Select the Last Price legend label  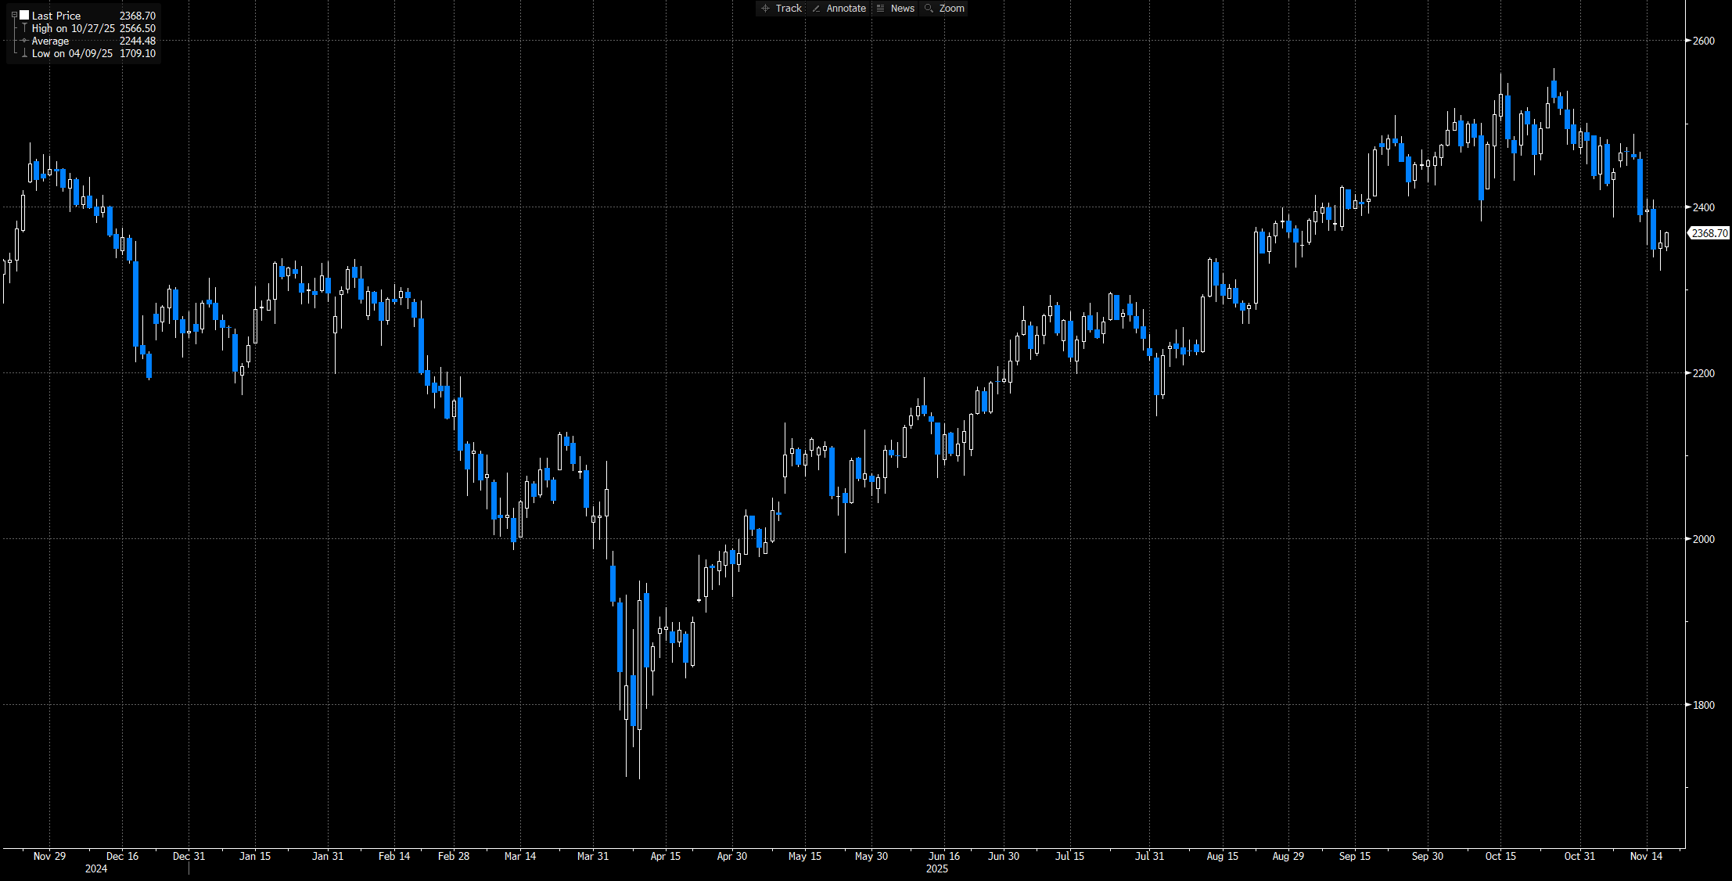(x=56, y=16)
